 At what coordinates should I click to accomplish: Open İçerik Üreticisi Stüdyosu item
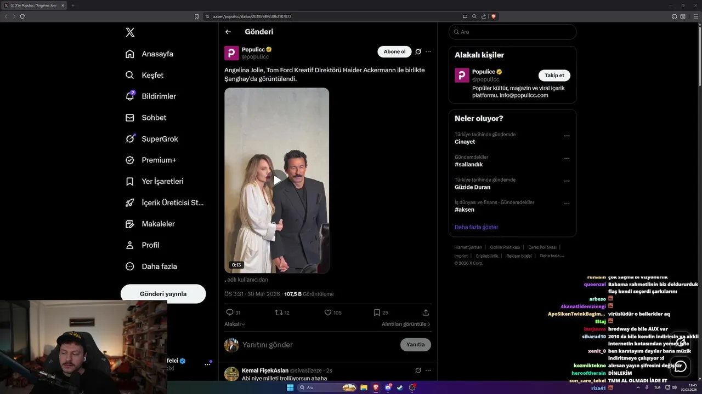[x=165, y=202]
